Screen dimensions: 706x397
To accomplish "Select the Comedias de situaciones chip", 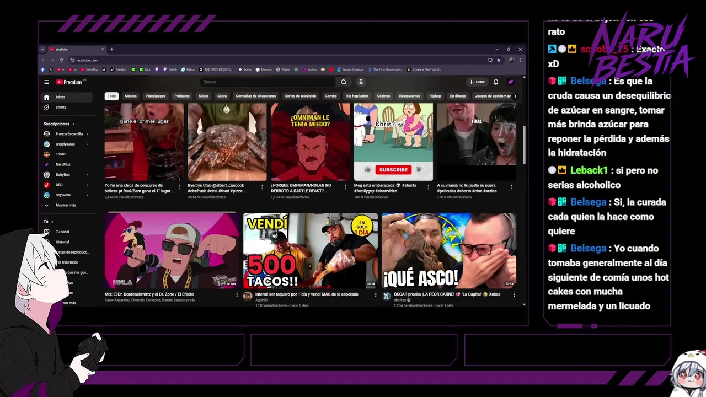I will (x=256, y=96).
